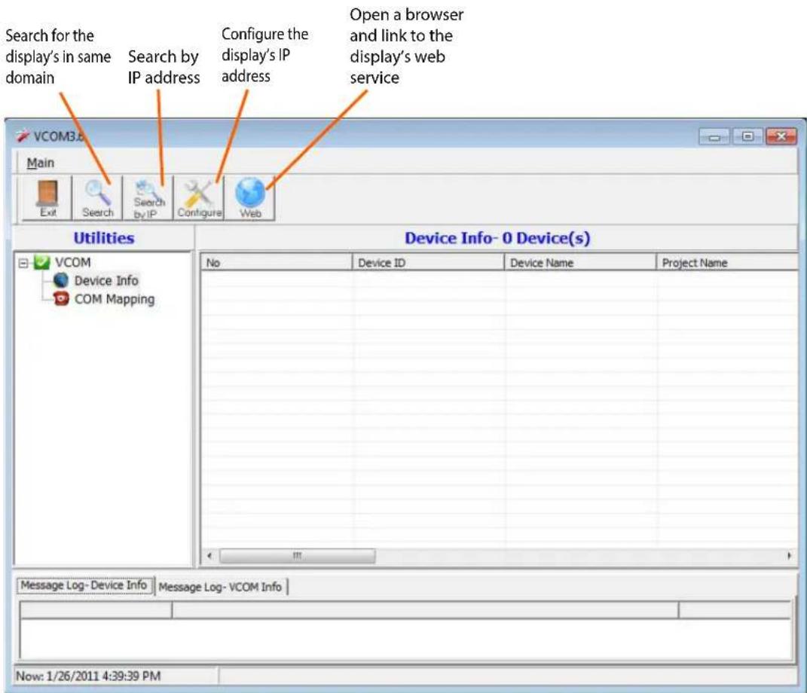The image size is (807, 693).
Task: Click the right scroll arrow of device list
Action: pyautogui.click(x=790, y=556)
